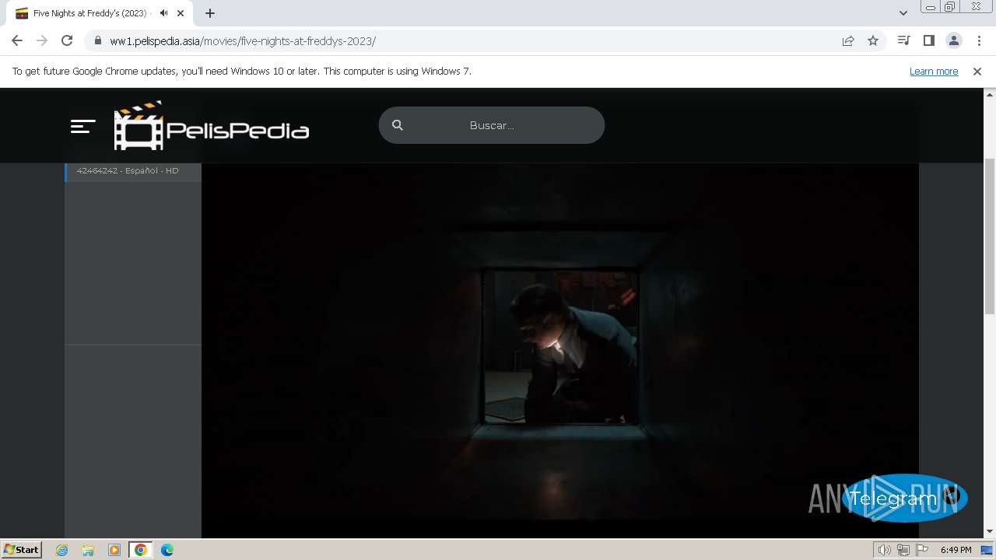This screenshot has height=560, width=996.
Task: Open the network tray icon
Action: point(903,550)
